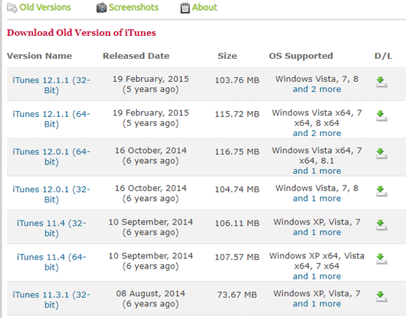Download iTunes 11.4 32-bit via arrow icon
The width and height of the screenshot is (406, 318).
tap(382, 225)
